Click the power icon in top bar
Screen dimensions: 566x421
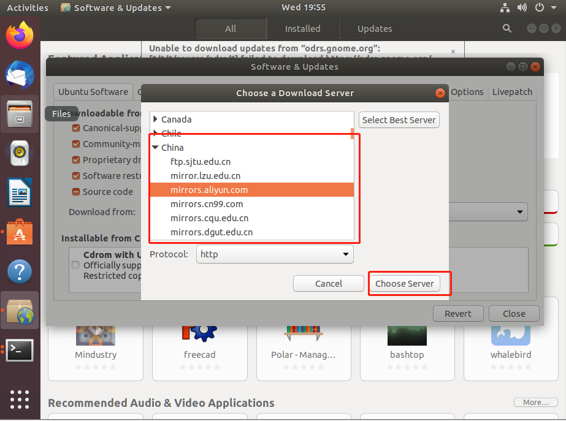click(539, 7)
